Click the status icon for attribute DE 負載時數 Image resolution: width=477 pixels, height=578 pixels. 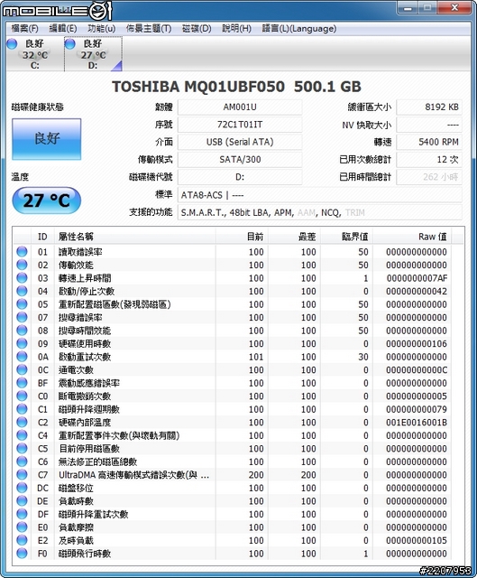click(22, 500)
